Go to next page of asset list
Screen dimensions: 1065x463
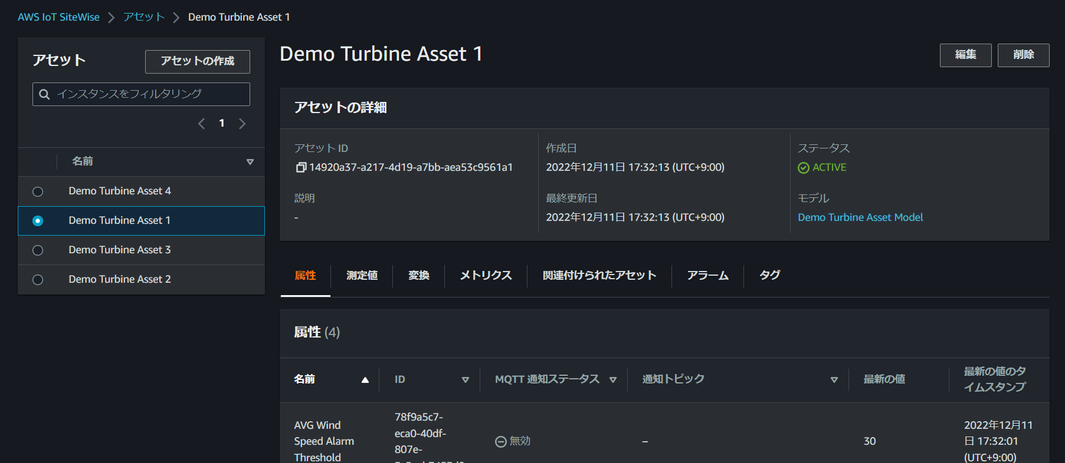(x=242, y=124)
